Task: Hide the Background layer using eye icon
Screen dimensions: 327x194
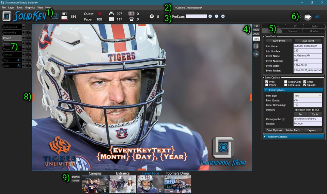Action: [x=23, y=27]
